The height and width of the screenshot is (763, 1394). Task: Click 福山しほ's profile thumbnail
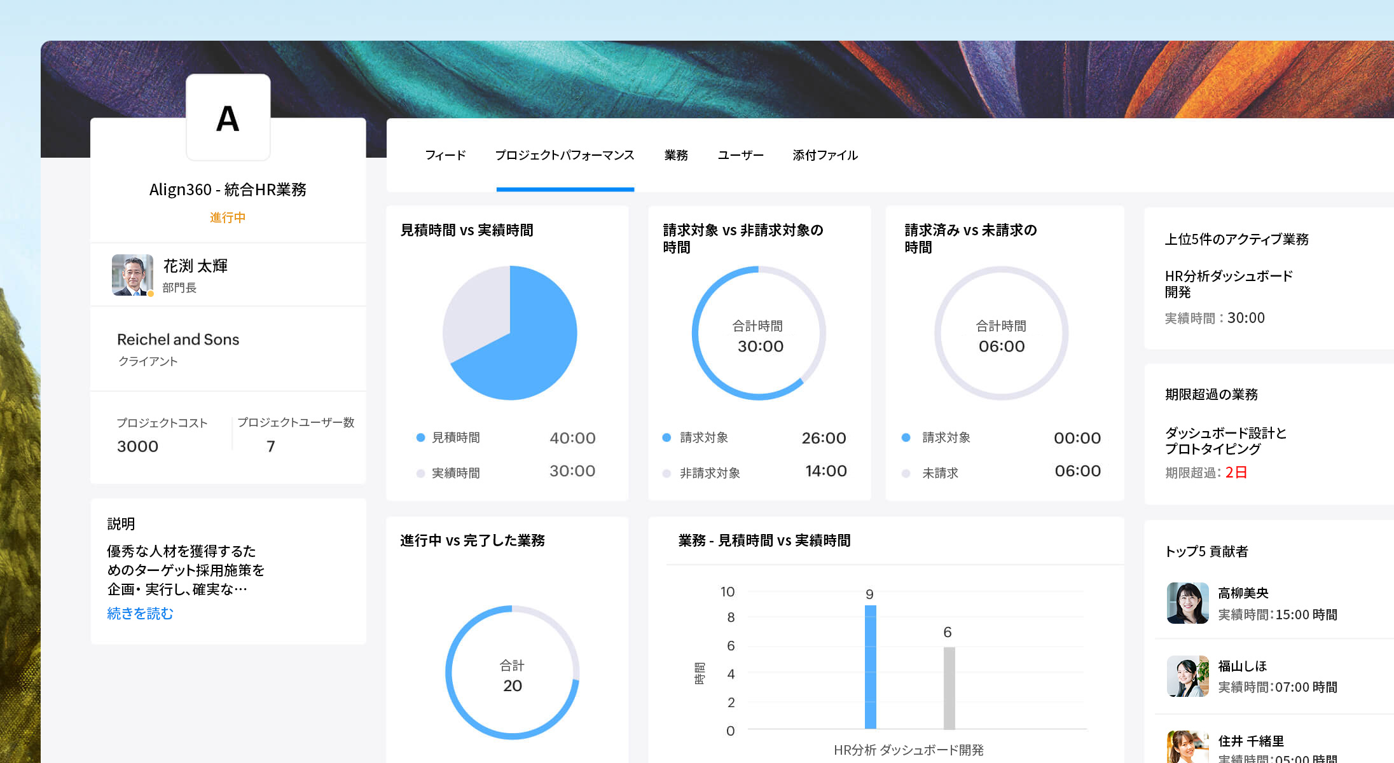coord(1187,676)
